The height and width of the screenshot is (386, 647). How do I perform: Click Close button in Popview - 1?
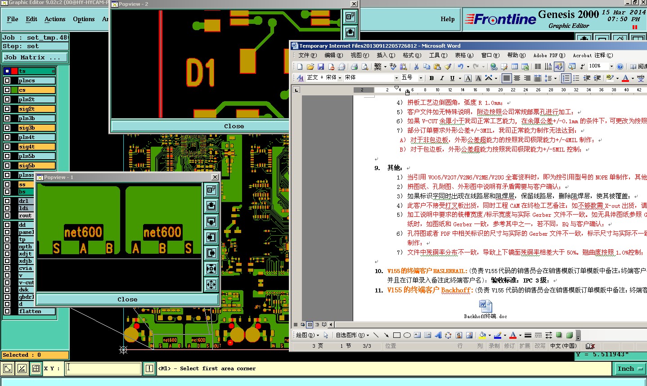tap(127, 299)
